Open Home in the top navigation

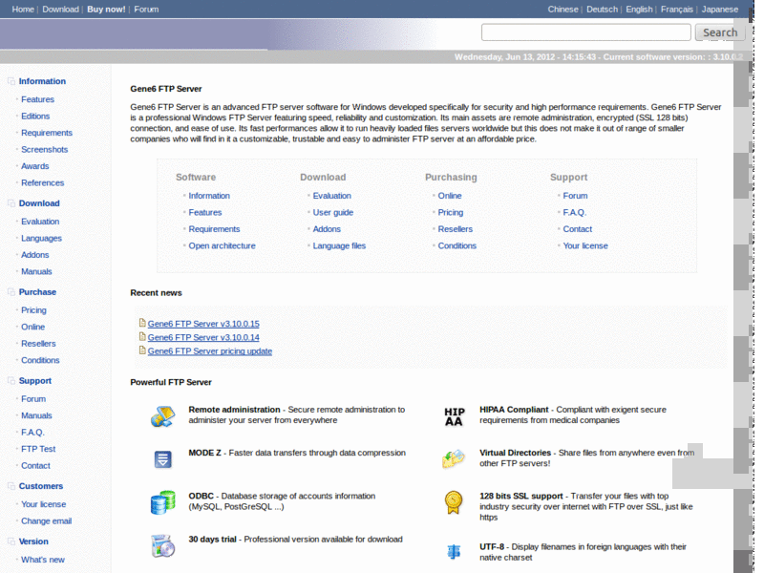click(x=23, y=10)
